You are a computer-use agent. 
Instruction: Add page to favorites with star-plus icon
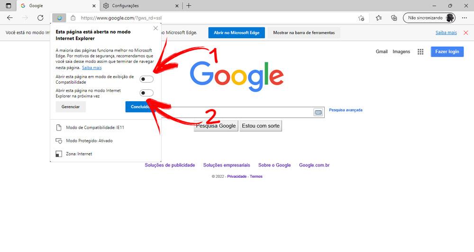click(361, 18)
